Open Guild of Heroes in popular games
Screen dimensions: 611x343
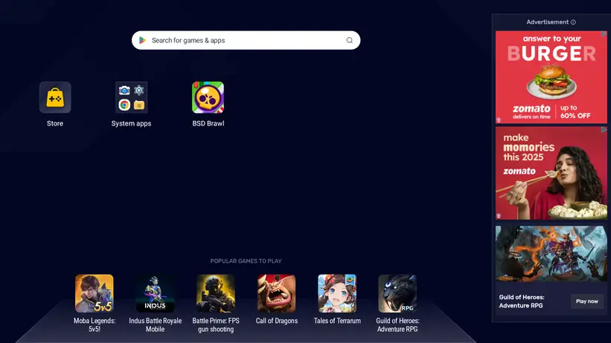[x=397, y=293]
